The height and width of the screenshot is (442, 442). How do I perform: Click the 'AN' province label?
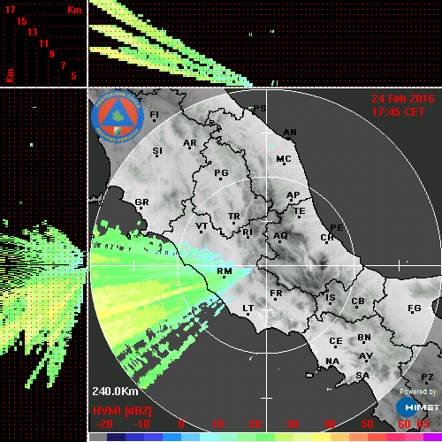[290, 133]
